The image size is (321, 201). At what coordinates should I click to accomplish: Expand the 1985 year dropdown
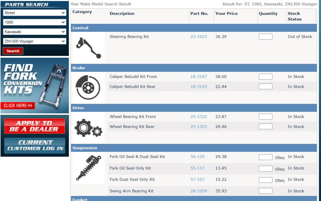35,22
